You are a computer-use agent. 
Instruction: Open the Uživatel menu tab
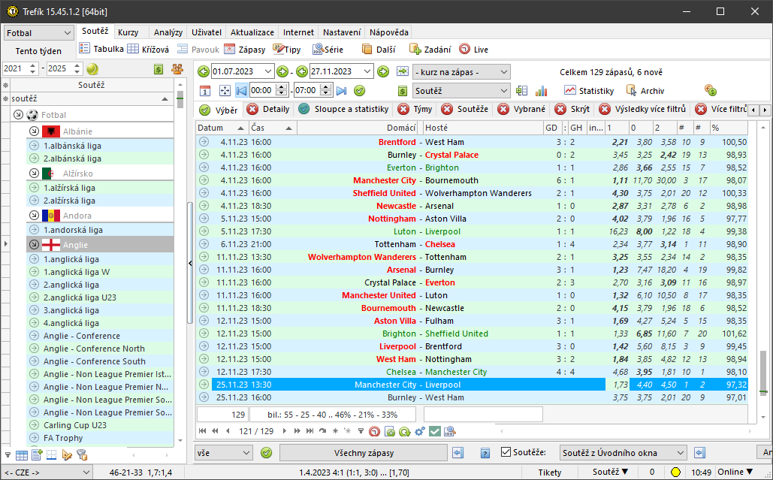[207, 32]
